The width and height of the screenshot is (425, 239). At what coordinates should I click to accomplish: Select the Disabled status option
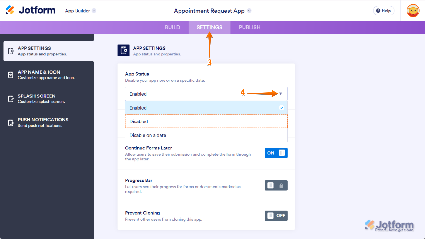[x=206, y=121]
